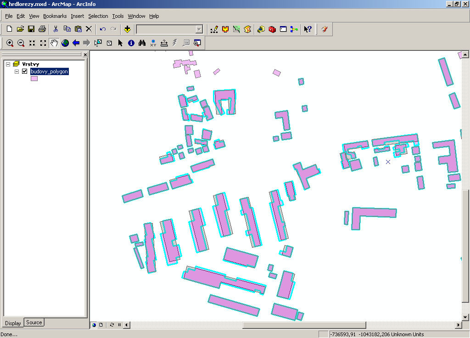
Task: Collapse budovy_polygon layer legend
Action: coord(17,71)
